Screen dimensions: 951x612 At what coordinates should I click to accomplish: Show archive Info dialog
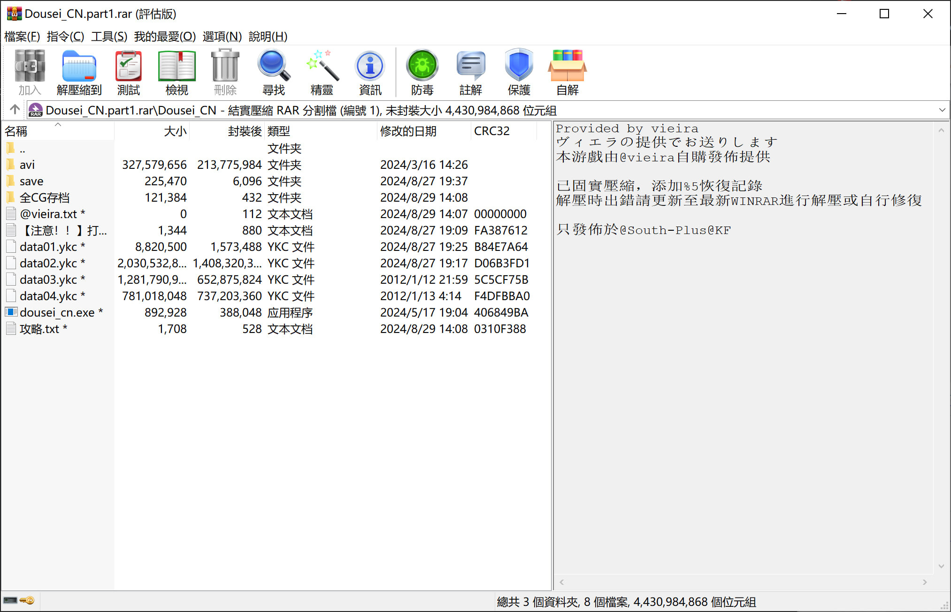370,72
